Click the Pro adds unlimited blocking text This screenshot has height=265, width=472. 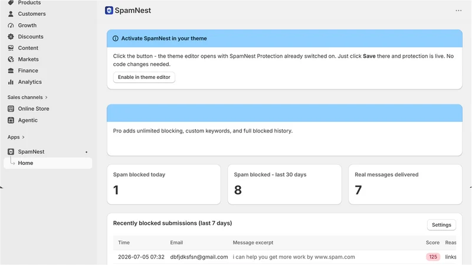pos(202,131)
